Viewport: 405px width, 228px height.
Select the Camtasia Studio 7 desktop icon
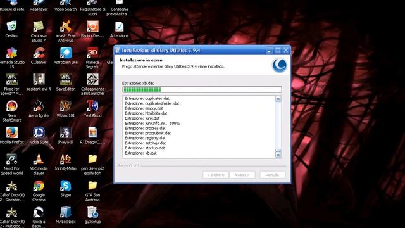point(39,27)
